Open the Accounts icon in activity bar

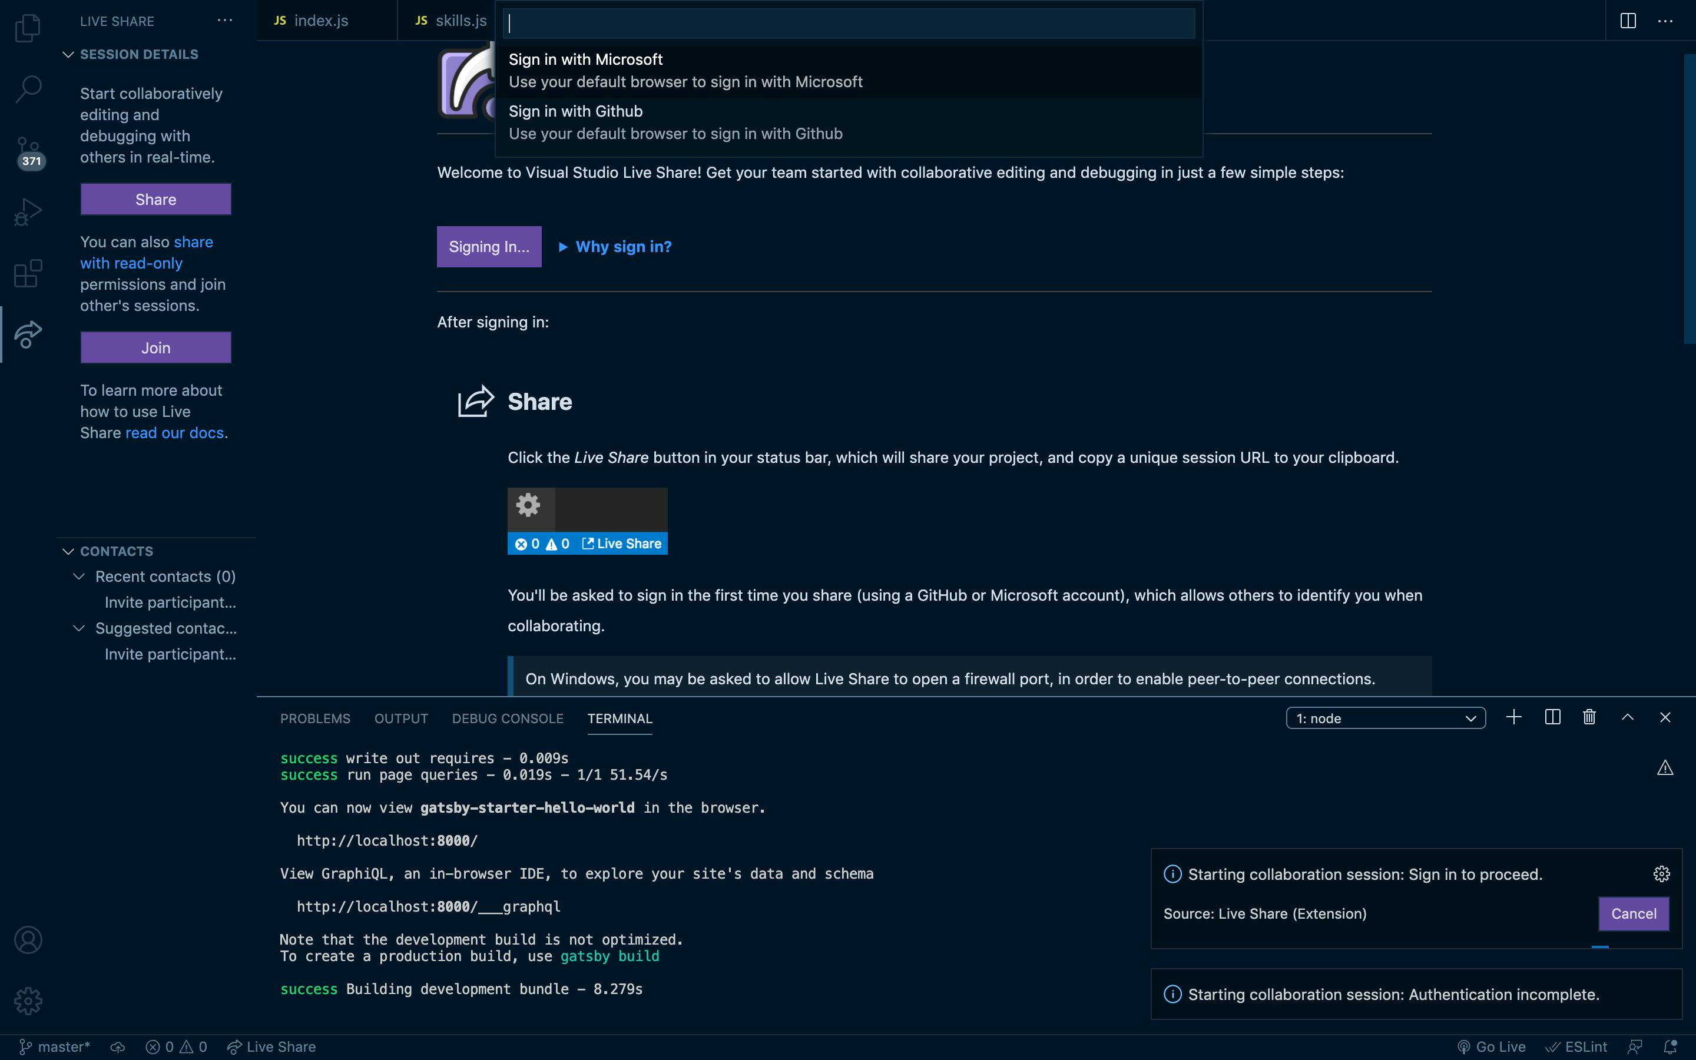(28, 939)
